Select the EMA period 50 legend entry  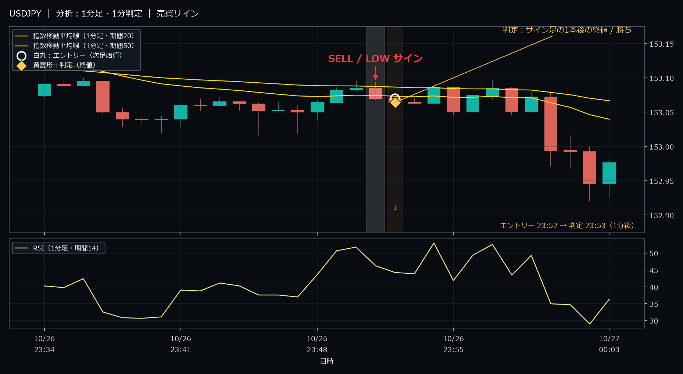point(75,46)
